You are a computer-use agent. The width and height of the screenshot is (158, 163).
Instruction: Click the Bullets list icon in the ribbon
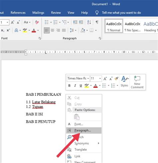pos(47,22)
